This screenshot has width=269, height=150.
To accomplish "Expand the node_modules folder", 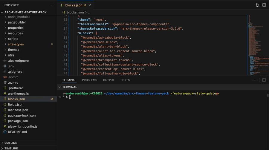I will (5, 17).
